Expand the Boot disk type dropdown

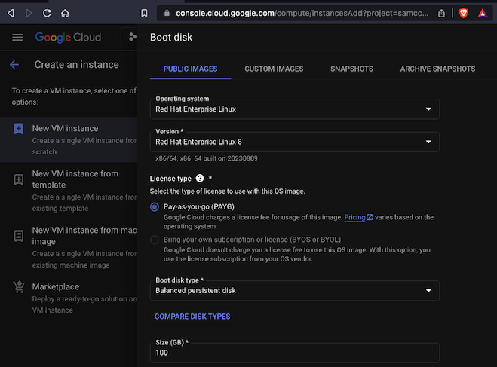click(x=296, y=290)
